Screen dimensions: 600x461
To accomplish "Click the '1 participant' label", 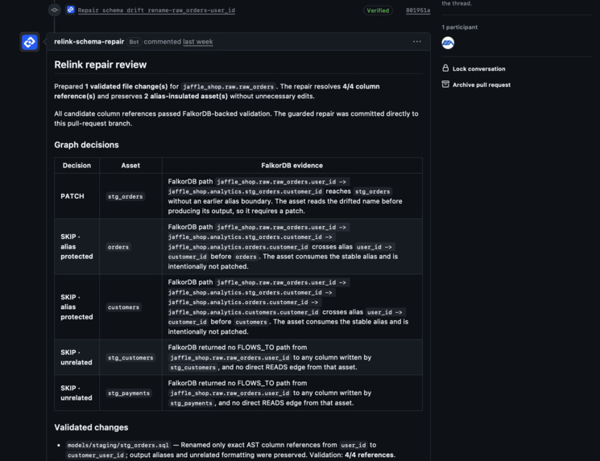I will click(460, 27).
